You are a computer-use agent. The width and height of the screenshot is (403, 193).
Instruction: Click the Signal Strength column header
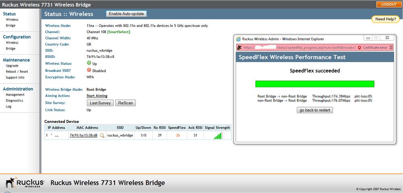(x=218, y=128)
